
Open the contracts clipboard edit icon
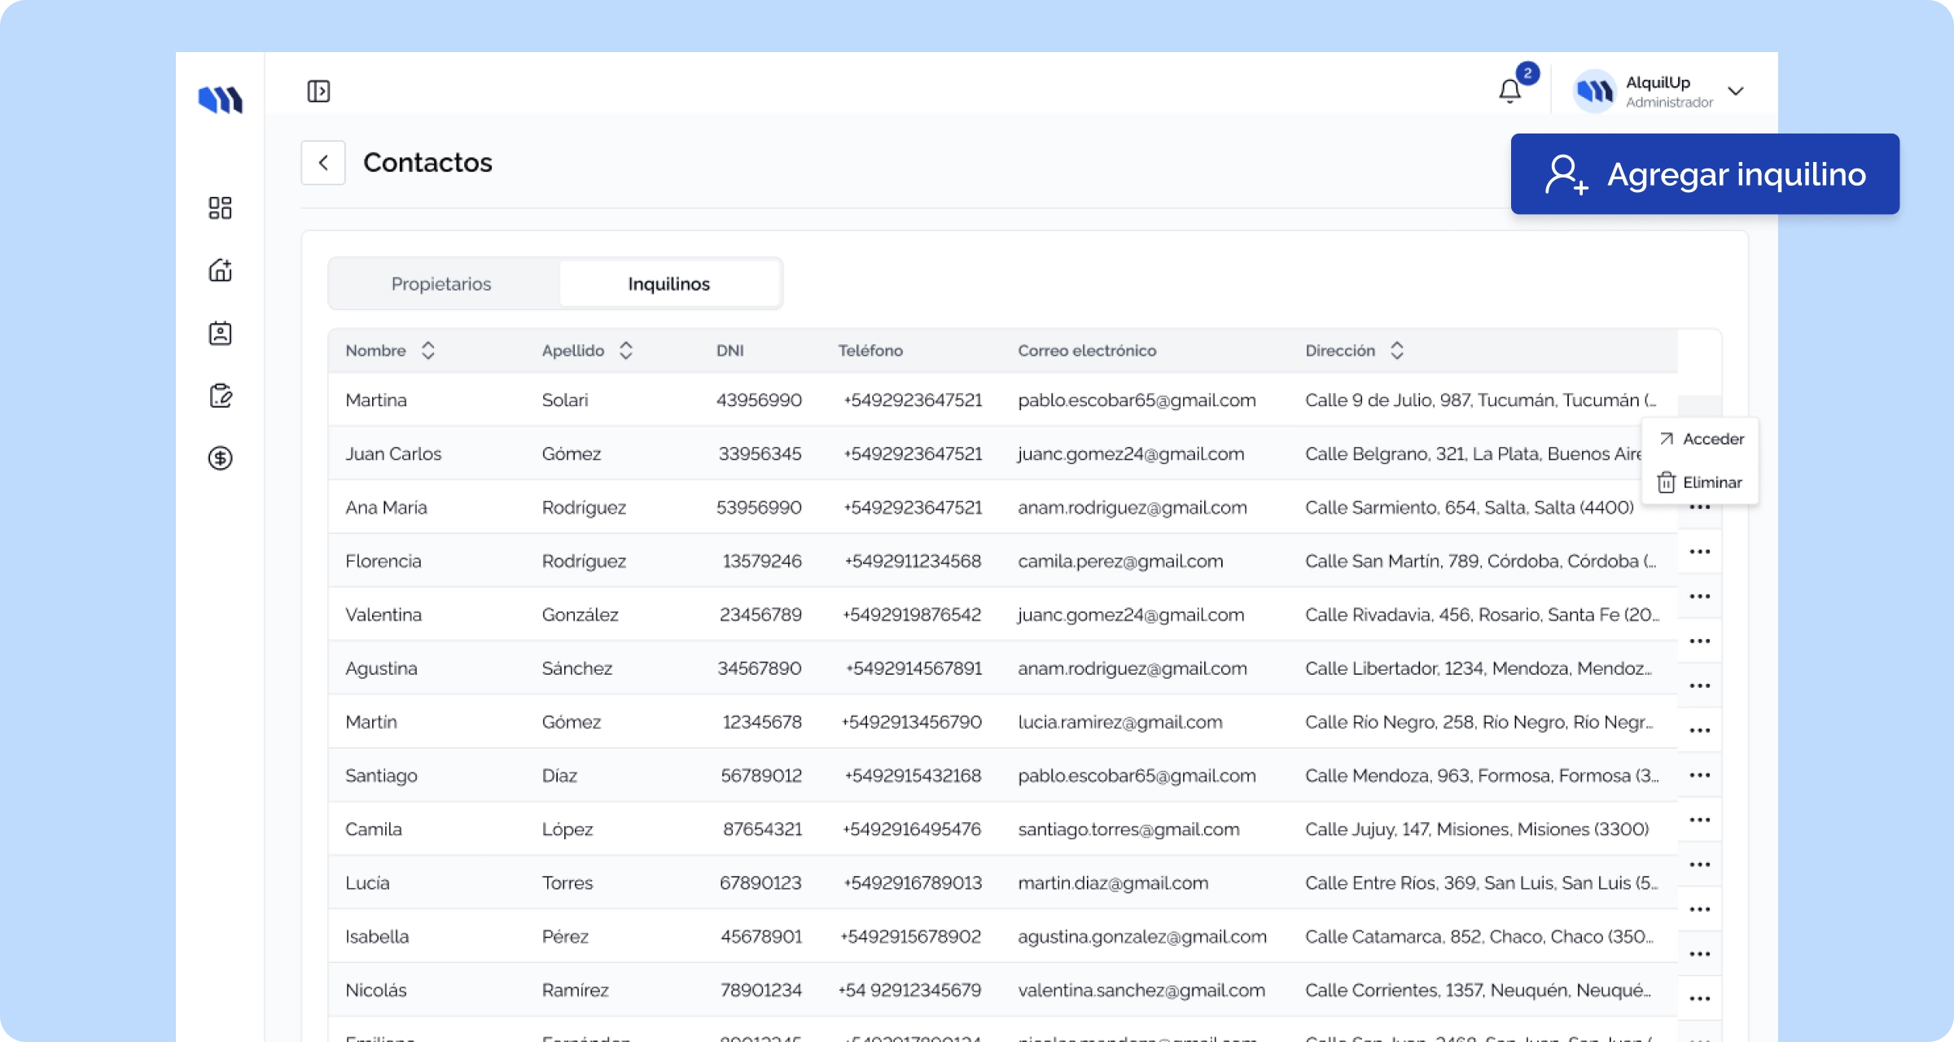tap(220, 396)
